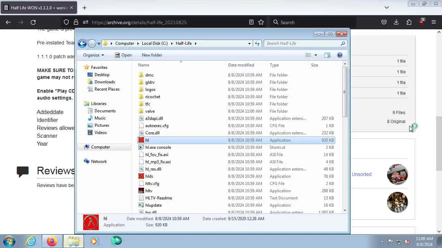Select the autoexec.cfg file

[157, 126]
